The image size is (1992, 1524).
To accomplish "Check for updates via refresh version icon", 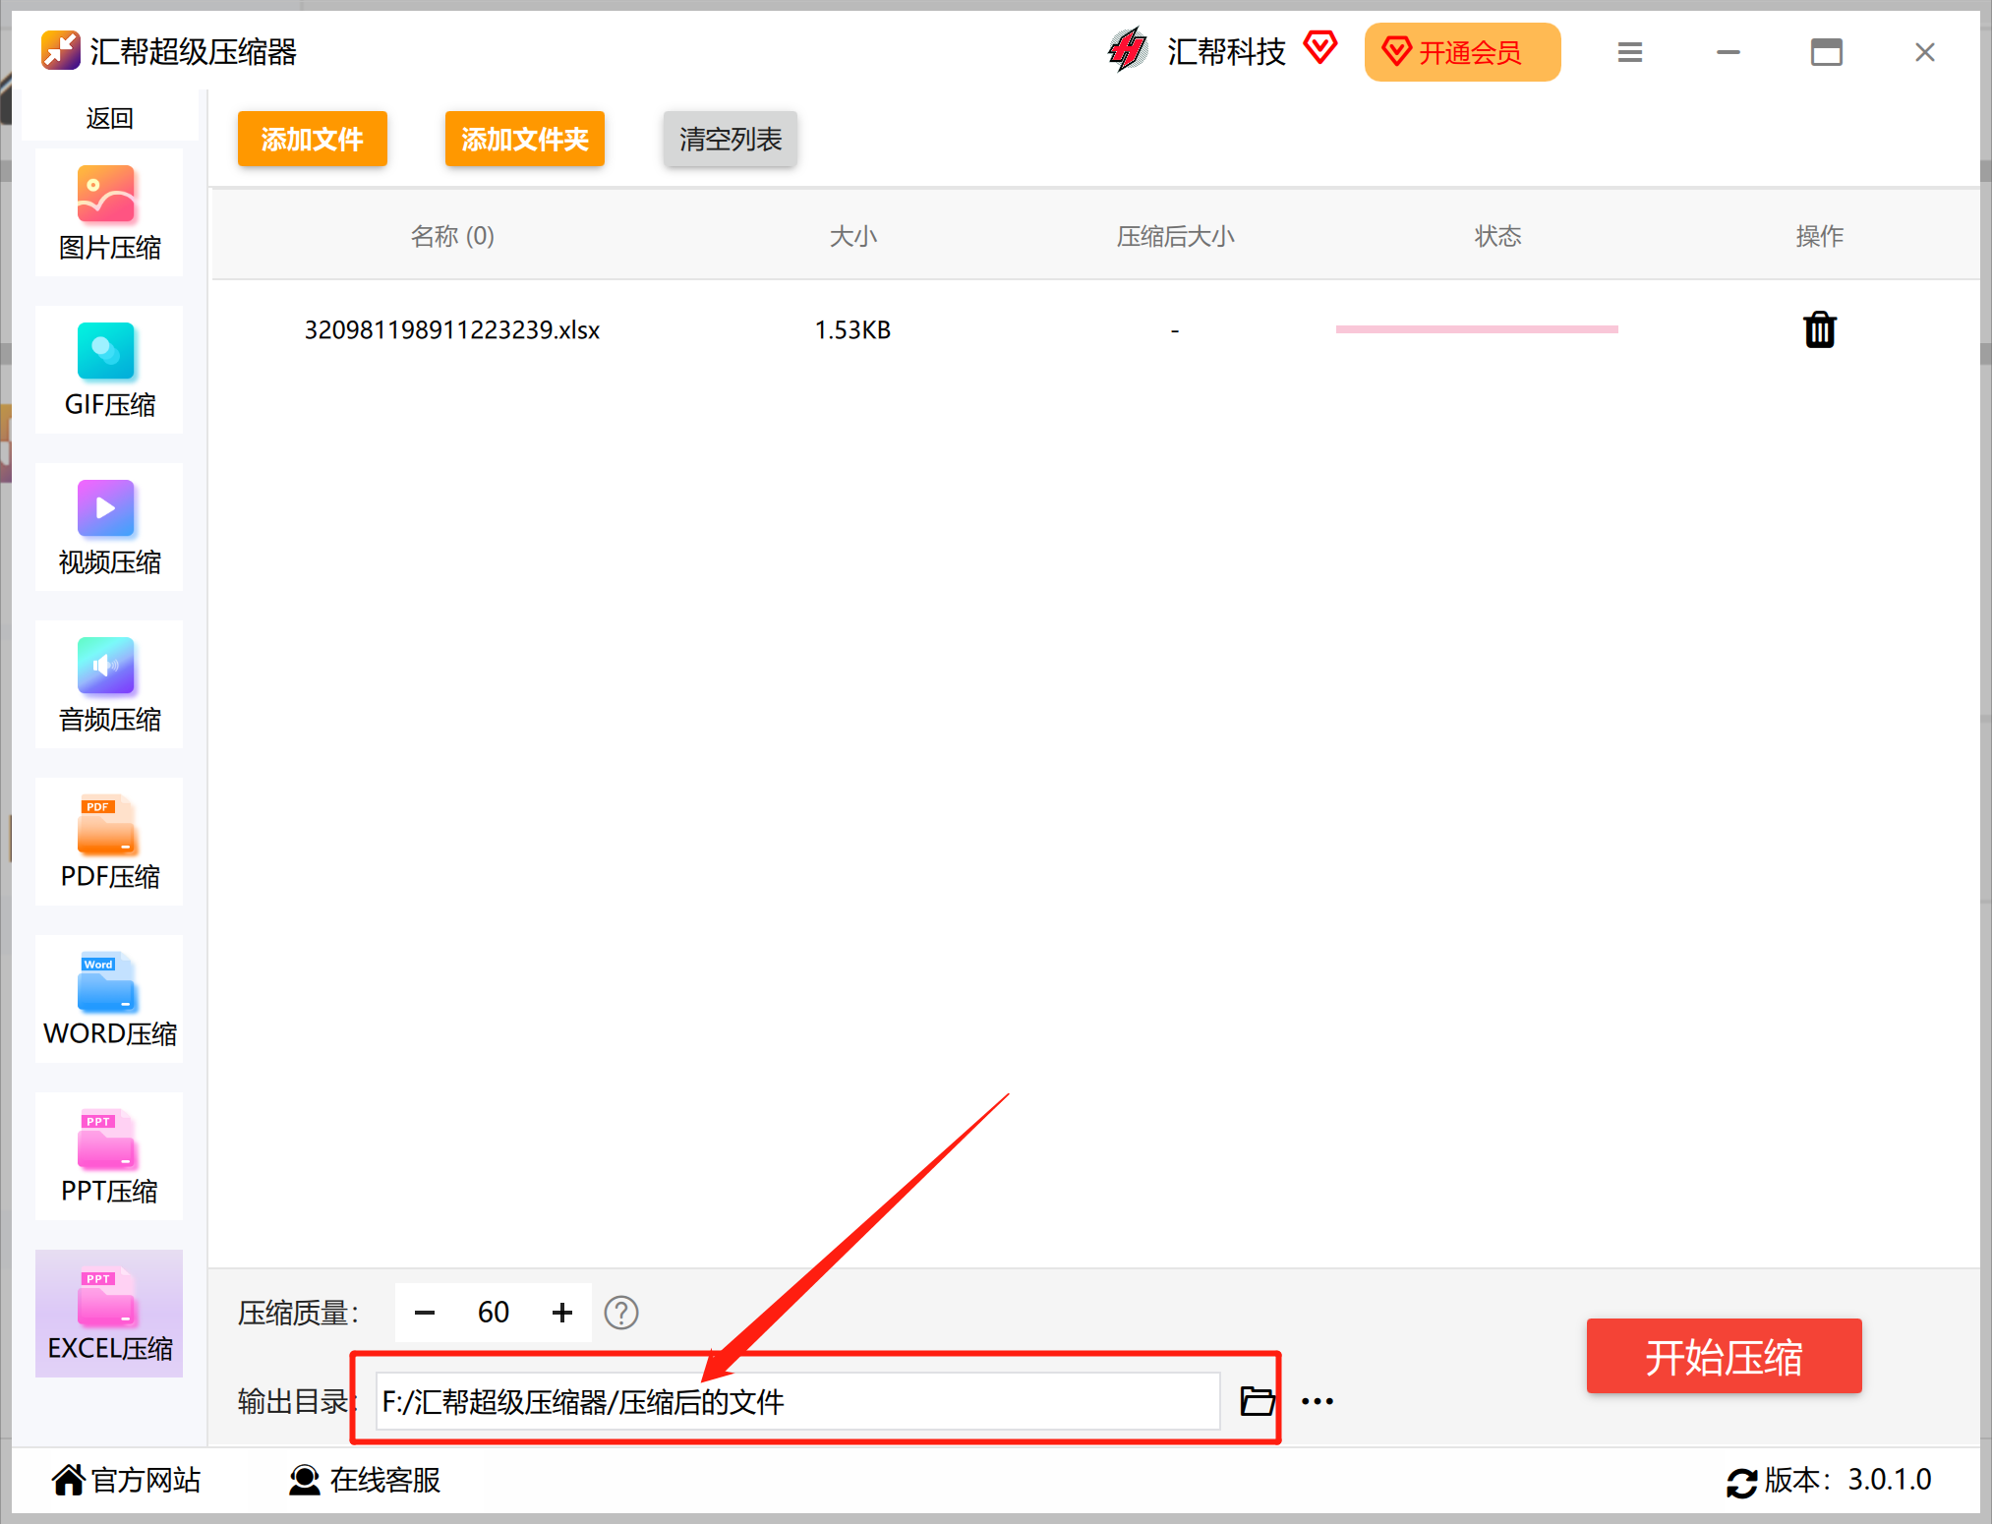I will 1741,1482.
